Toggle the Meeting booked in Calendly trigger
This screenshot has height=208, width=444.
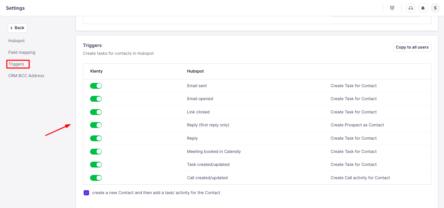point(96,152)
